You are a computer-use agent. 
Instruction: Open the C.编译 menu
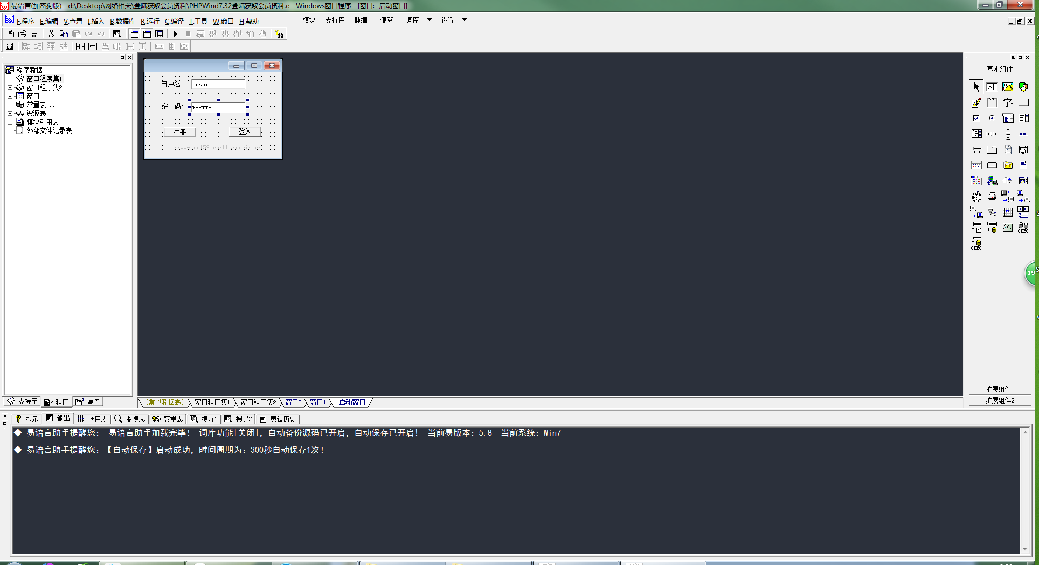174,21
